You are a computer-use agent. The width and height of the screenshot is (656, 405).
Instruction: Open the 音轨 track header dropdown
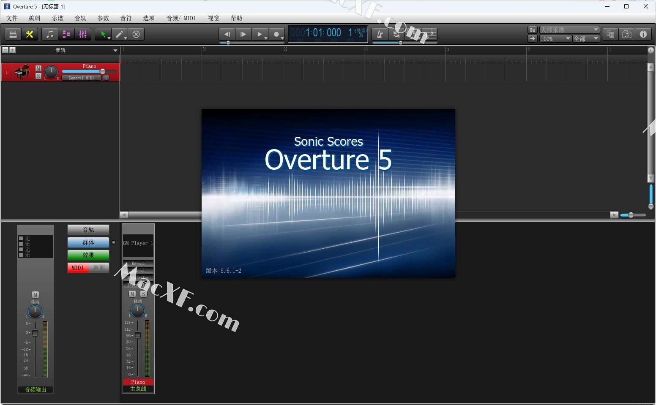[115, 50]
